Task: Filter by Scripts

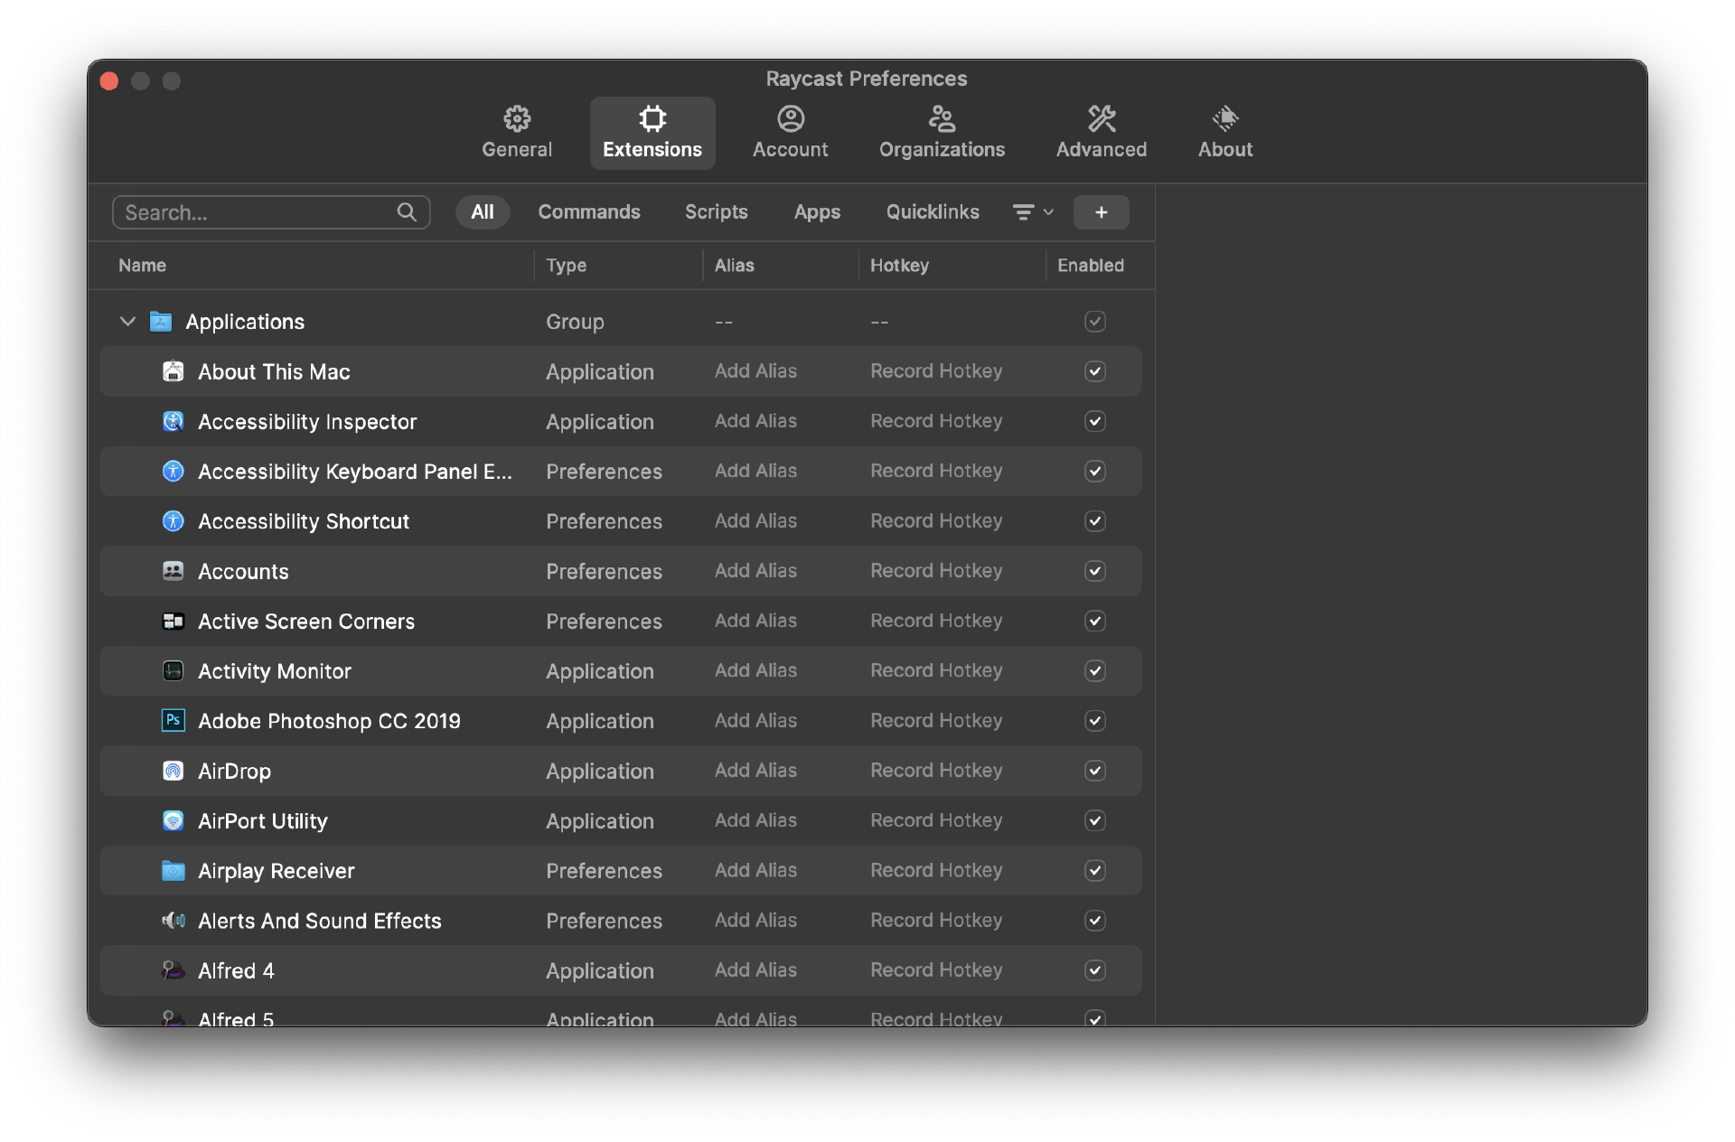Action: (x=716, y=212)
